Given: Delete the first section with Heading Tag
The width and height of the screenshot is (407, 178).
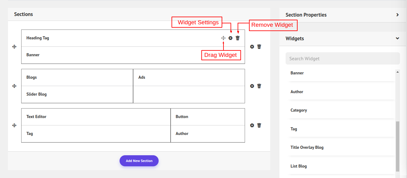Looking at the screenshot, I should pos(259,47).
